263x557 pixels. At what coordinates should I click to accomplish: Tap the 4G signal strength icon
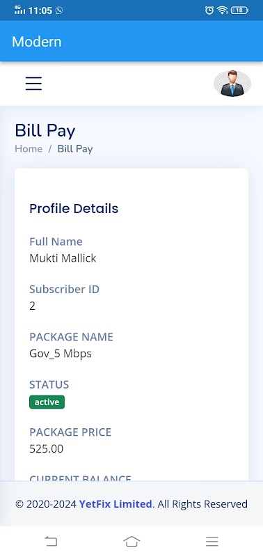[x=19, y=10]
